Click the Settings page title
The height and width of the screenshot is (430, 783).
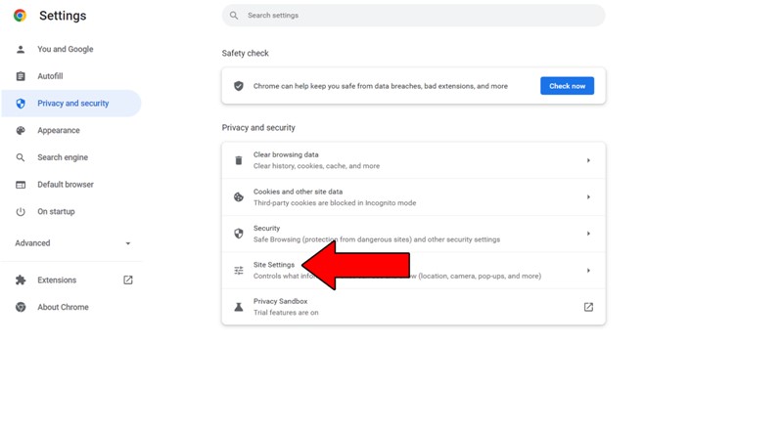[x=63, y=16]
